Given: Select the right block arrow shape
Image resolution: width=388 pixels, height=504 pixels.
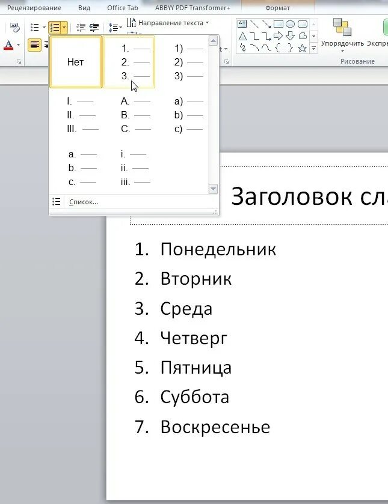Looking at the screenshot, I should 278,36.
